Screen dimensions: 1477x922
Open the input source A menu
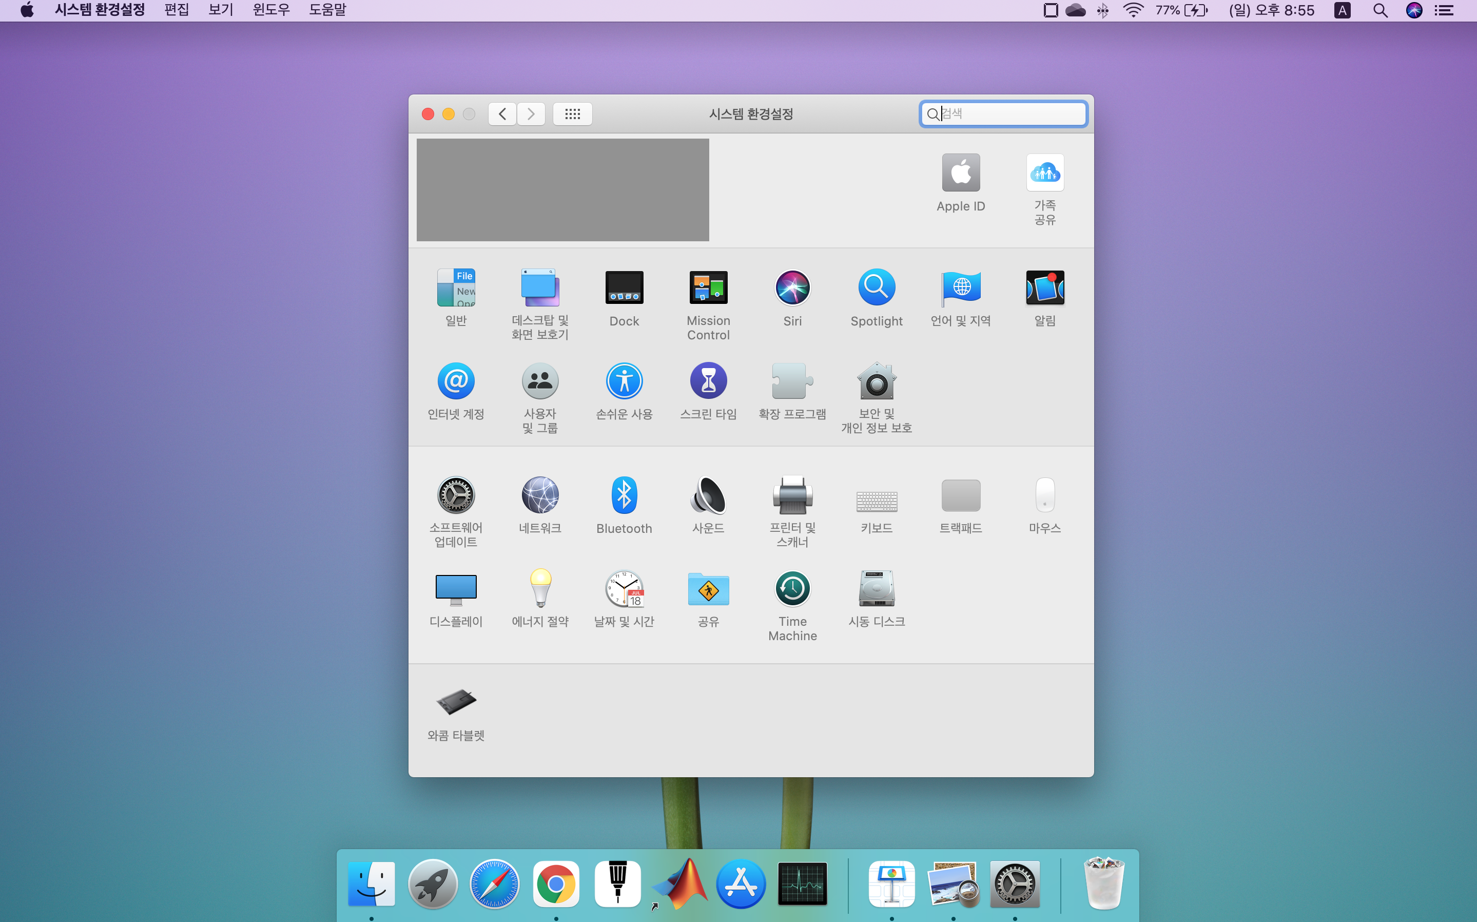1342,10
